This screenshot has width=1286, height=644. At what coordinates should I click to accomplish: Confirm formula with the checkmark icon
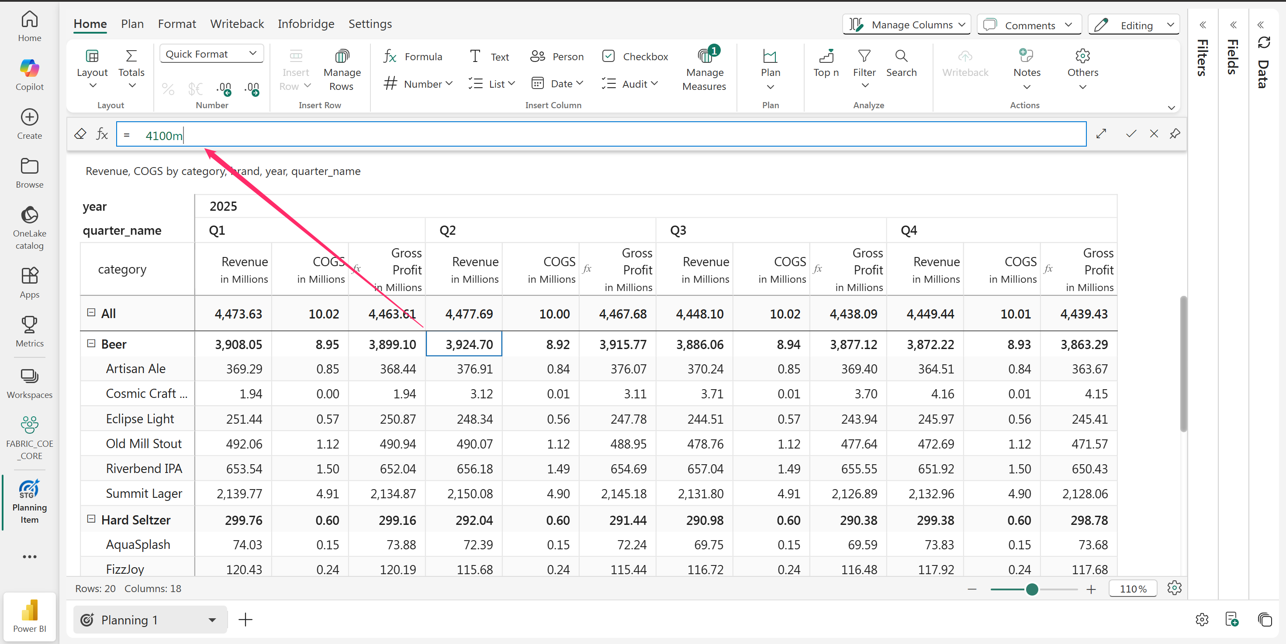[1131, 134]
